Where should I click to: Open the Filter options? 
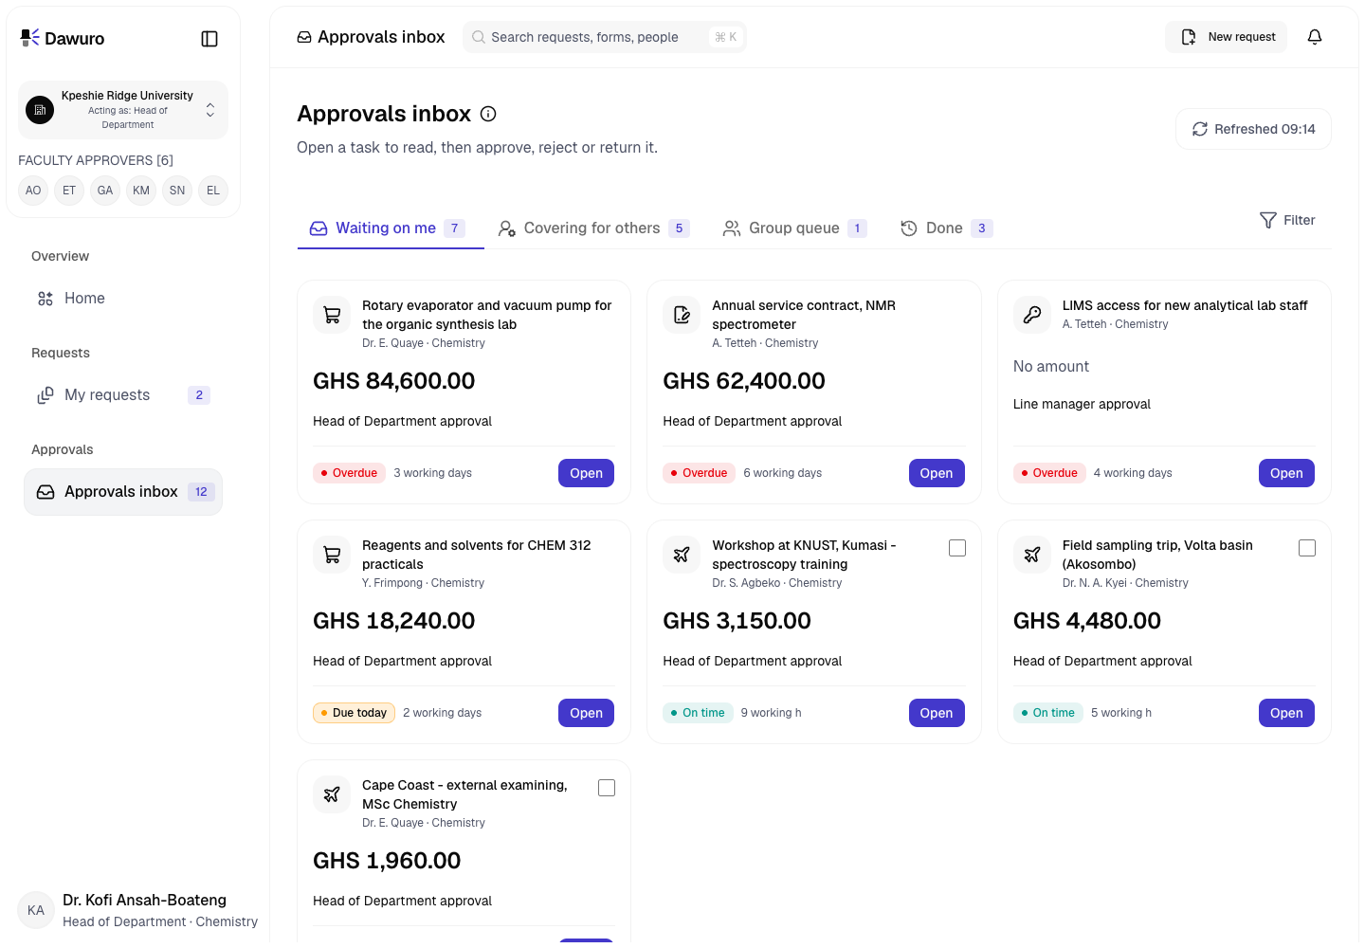(x=1287, y=220)
